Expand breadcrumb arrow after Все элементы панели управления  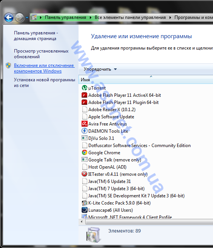click(170, 17)
